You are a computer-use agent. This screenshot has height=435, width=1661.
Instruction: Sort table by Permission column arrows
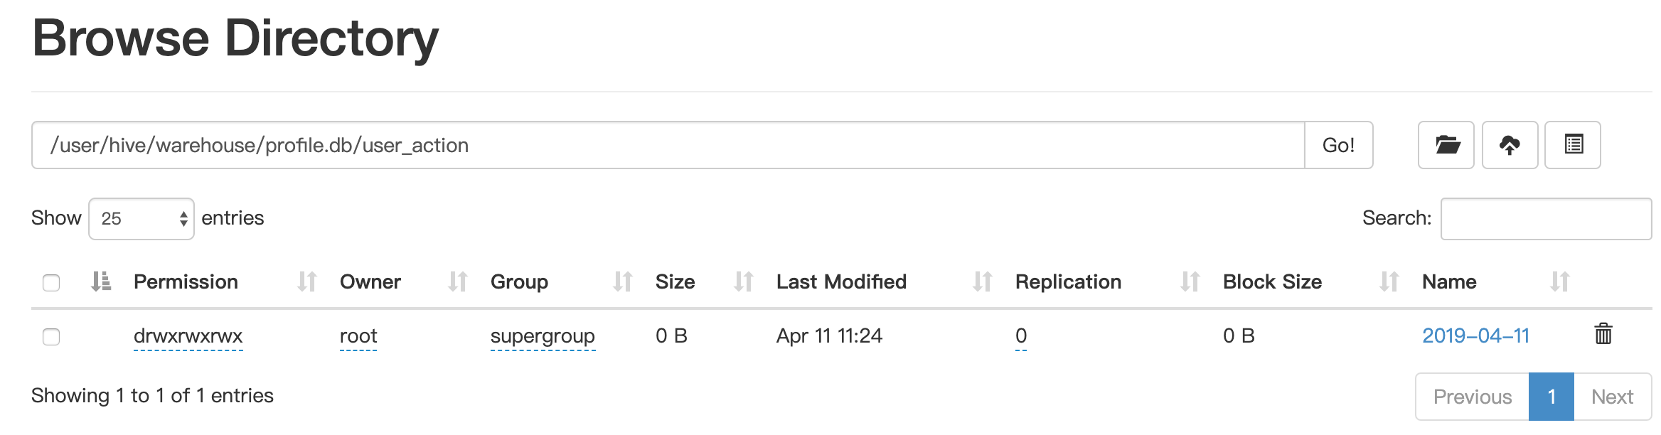click(306, 282)
